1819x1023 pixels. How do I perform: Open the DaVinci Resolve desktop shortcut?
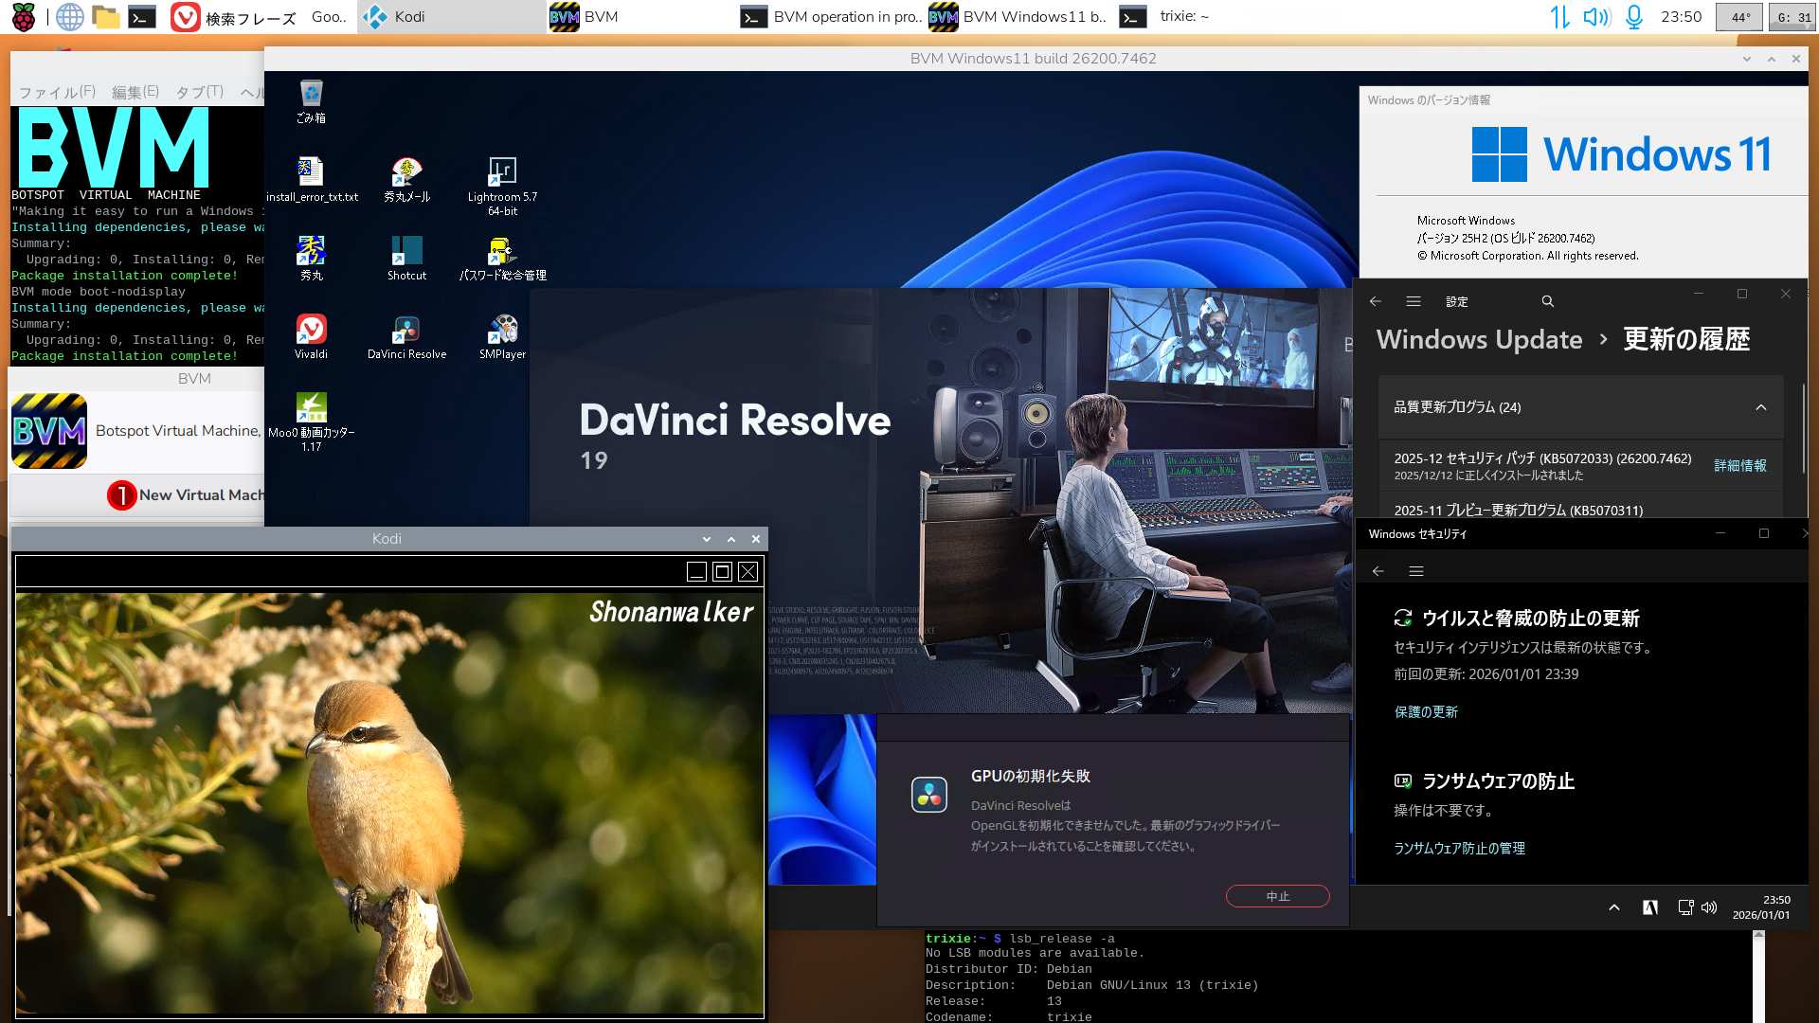tap(406, 331)
